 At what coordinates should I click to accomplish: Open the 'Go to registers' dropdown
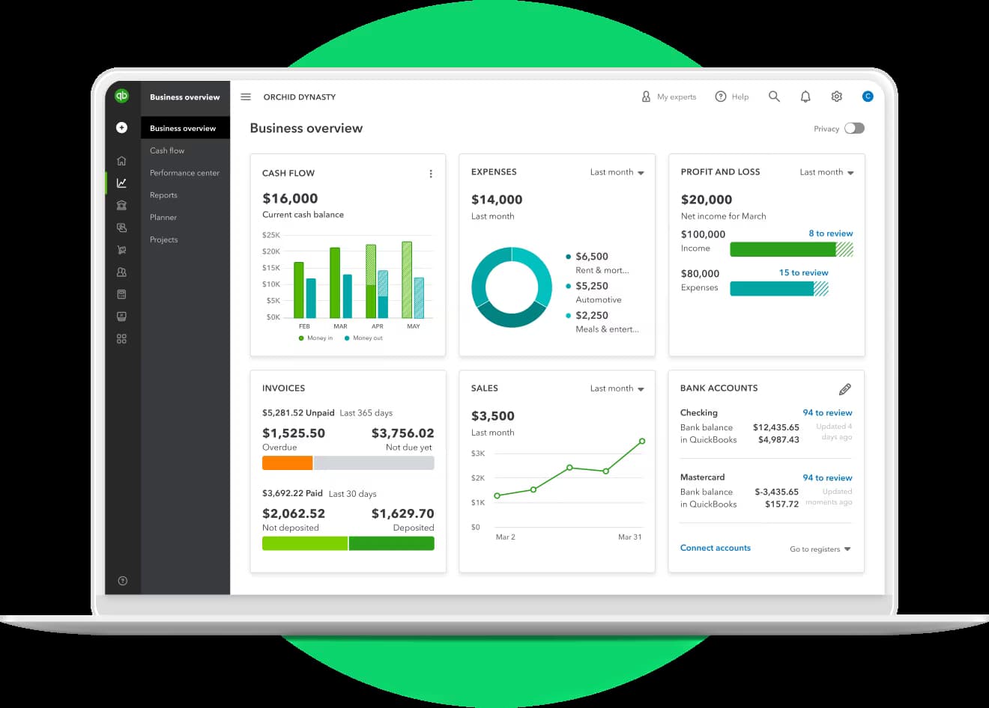pos(819,549)
